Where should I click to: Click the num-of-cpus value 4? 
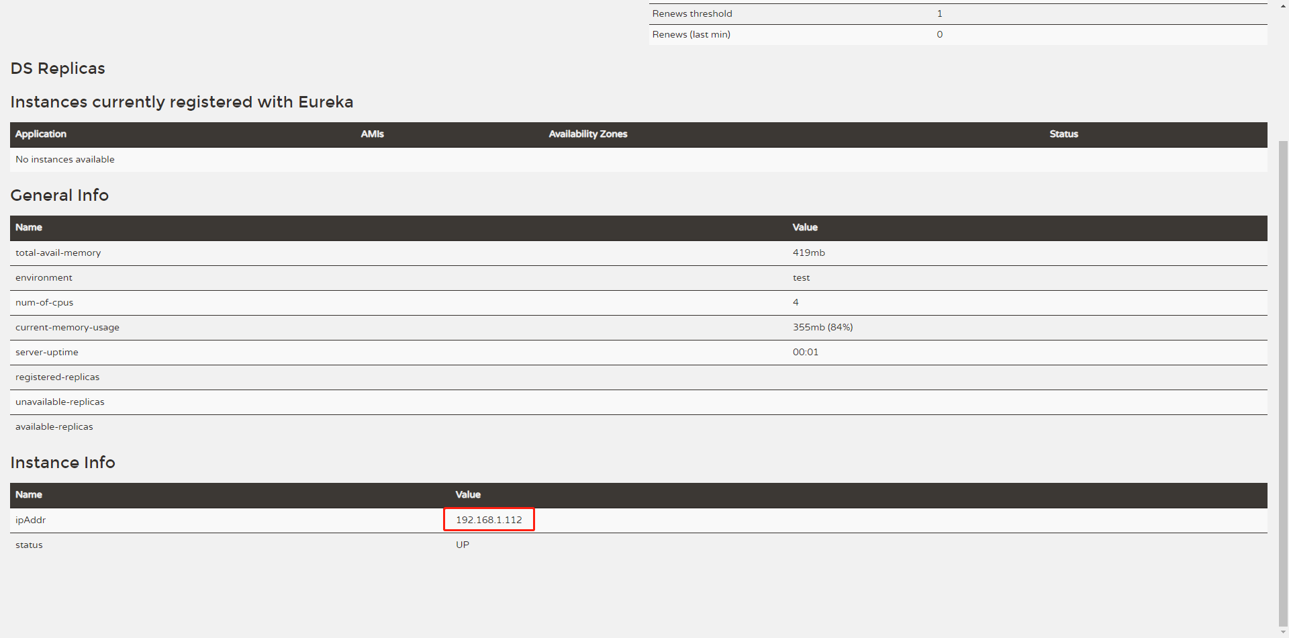click(x=795, y=302)
